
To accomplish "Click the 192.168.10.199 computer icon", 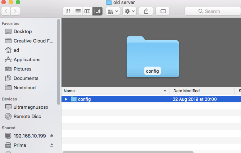I will pyautogui.click(x=8, y=136).
